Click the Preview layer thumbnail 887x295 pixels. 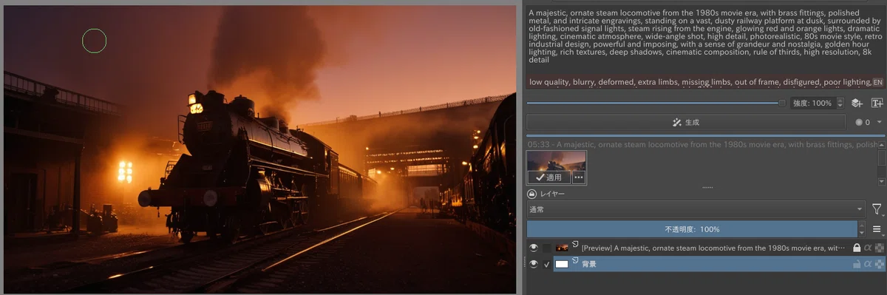[x=562, y=248]
